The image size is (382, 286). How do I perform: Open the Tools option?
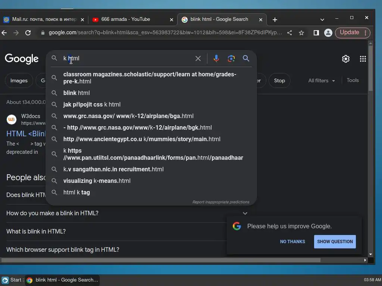pyautogui.click(x=353, y=80)
